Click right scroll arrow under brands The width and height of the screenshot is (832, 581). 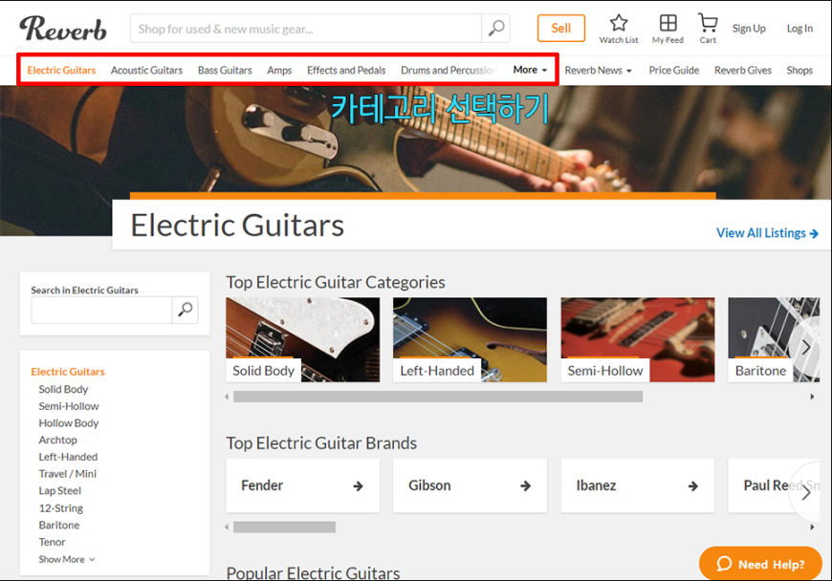click(812, 527)
